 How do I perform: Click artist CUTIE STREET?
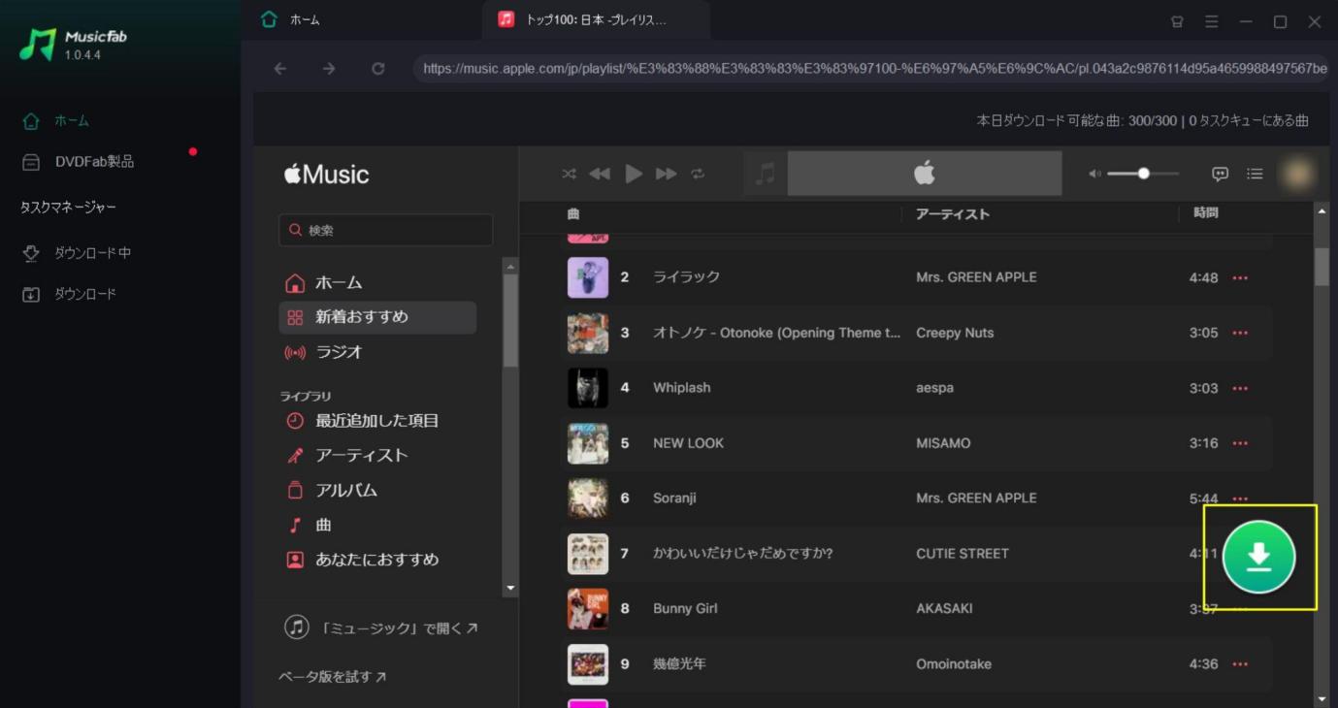963,554
